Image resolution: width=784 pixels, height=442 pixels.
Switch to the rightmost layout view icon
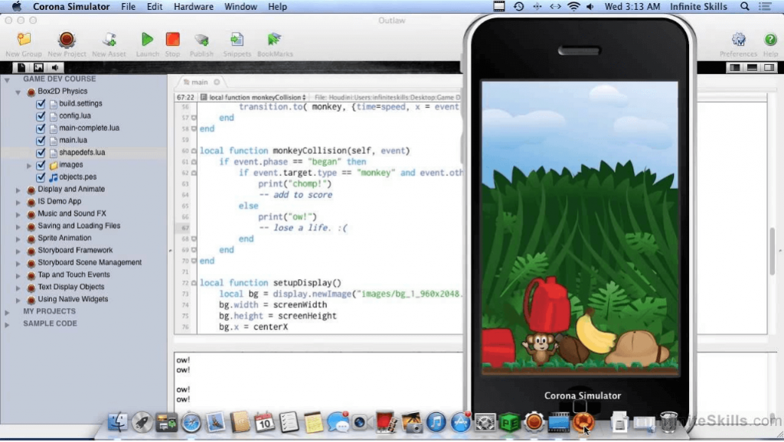[x=769, y=67]
